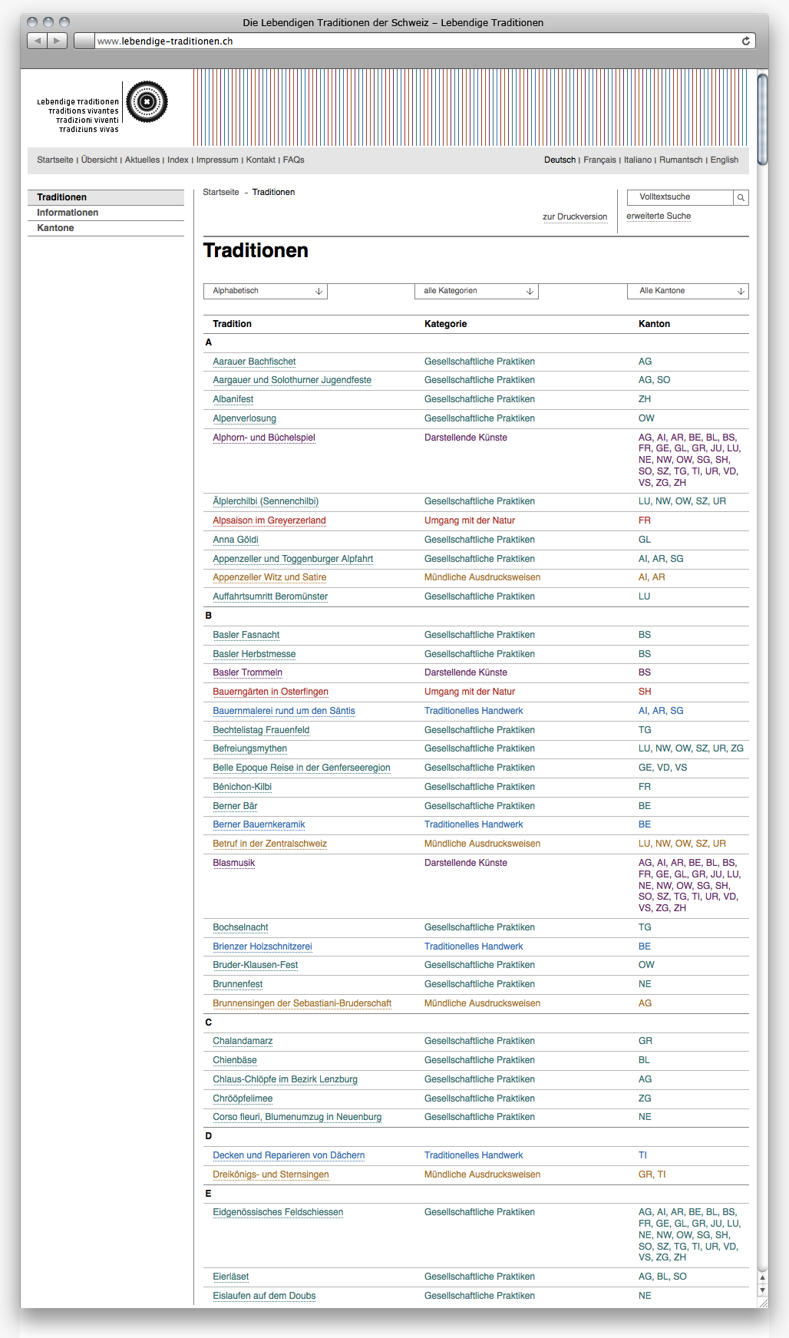Viewport: 789px width, 1338px height.
Task: Reload the page with the refresh icon
Action: [745, 41]
